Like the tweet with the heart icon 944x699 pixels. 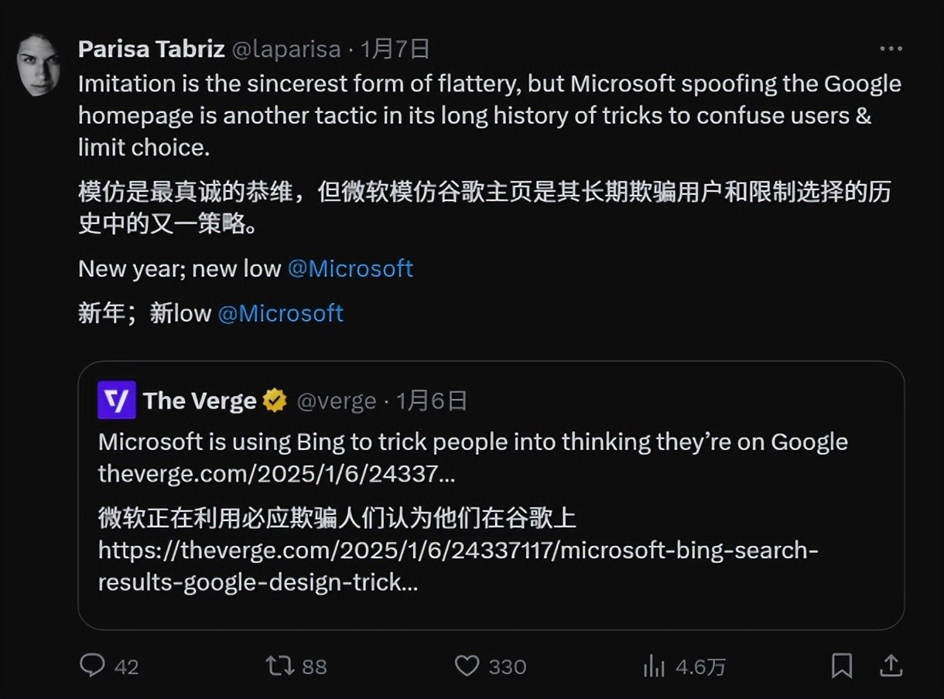[467, 666]
